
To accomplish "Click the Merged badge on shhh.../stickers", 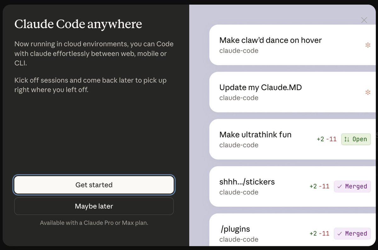I will pos(352,186).
